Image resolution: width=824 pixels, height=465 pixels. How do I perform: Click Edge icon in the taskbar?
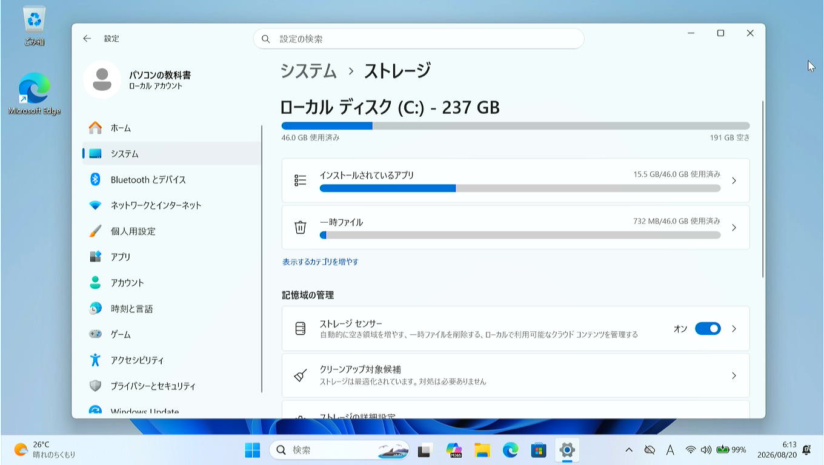tap(510, 450)
